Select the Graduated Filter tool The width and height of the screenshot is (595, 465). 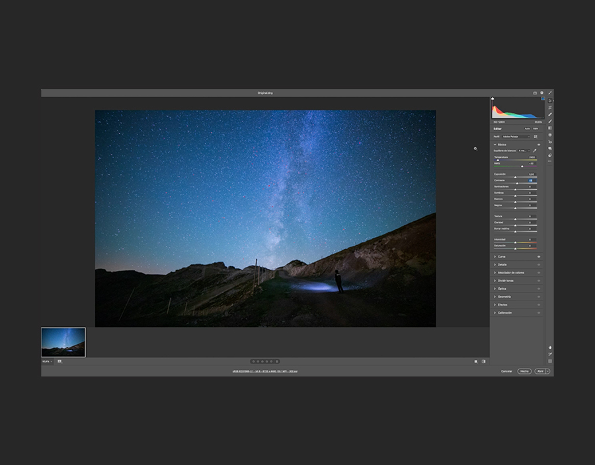[x=550, y=128]
